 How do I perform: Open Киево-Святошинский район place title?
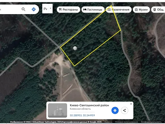tap(89, 105)
